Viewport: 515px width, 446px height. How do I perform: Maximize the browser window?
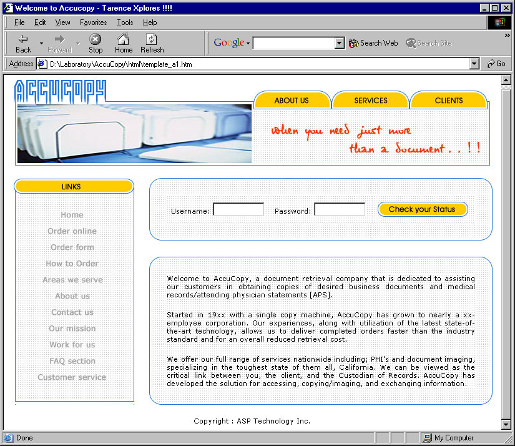(x=494, y=8)
